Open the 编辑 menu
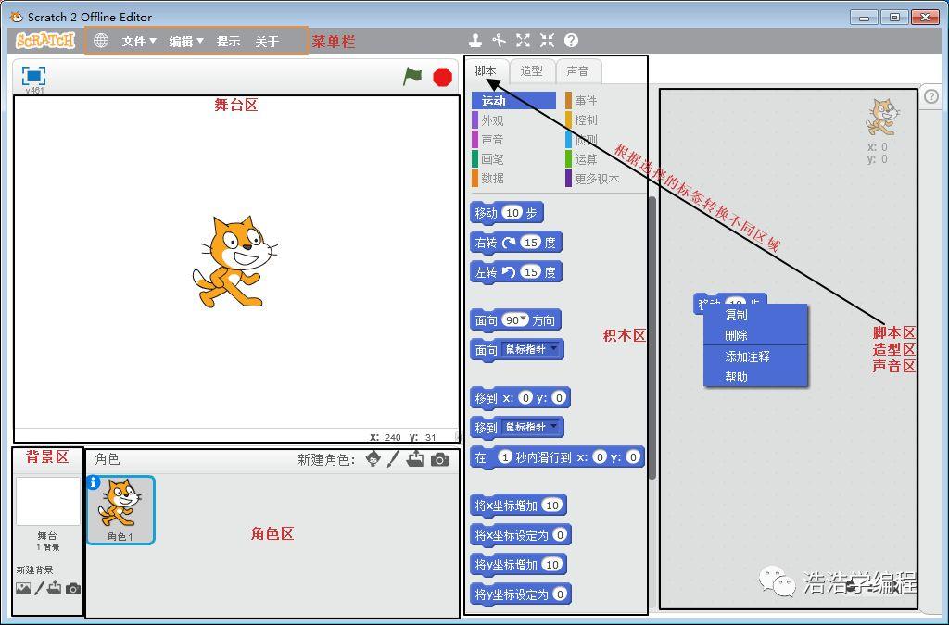Viewport: 949px width, 625px height. [x=185, y=42]
